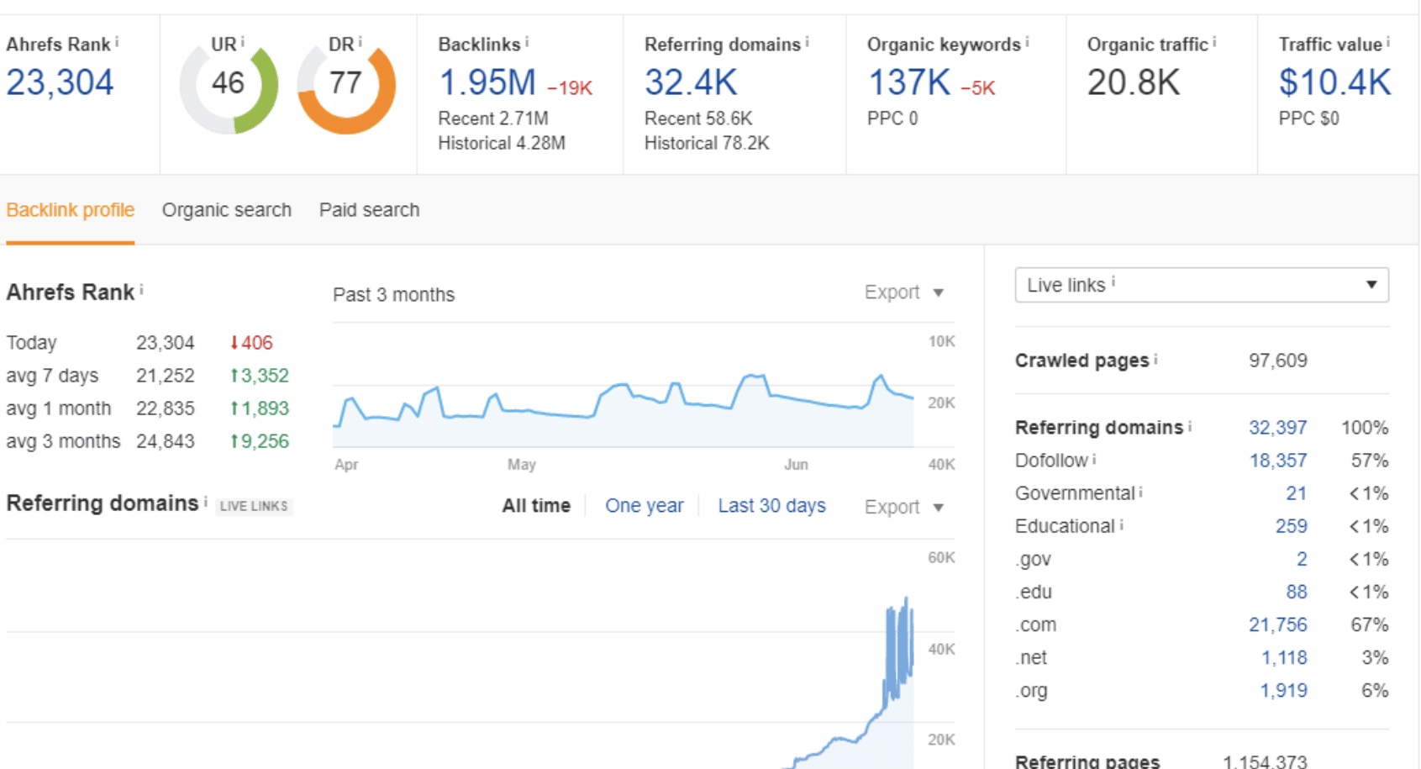
Task: Click the info icon next to DR
Action: [360, 40]
